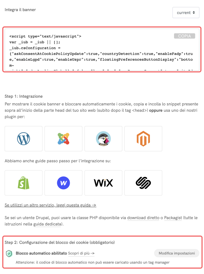Click the 'Blocco automatico abilitato' status text
Screen dimensions: 204x274
click(41, 253)
